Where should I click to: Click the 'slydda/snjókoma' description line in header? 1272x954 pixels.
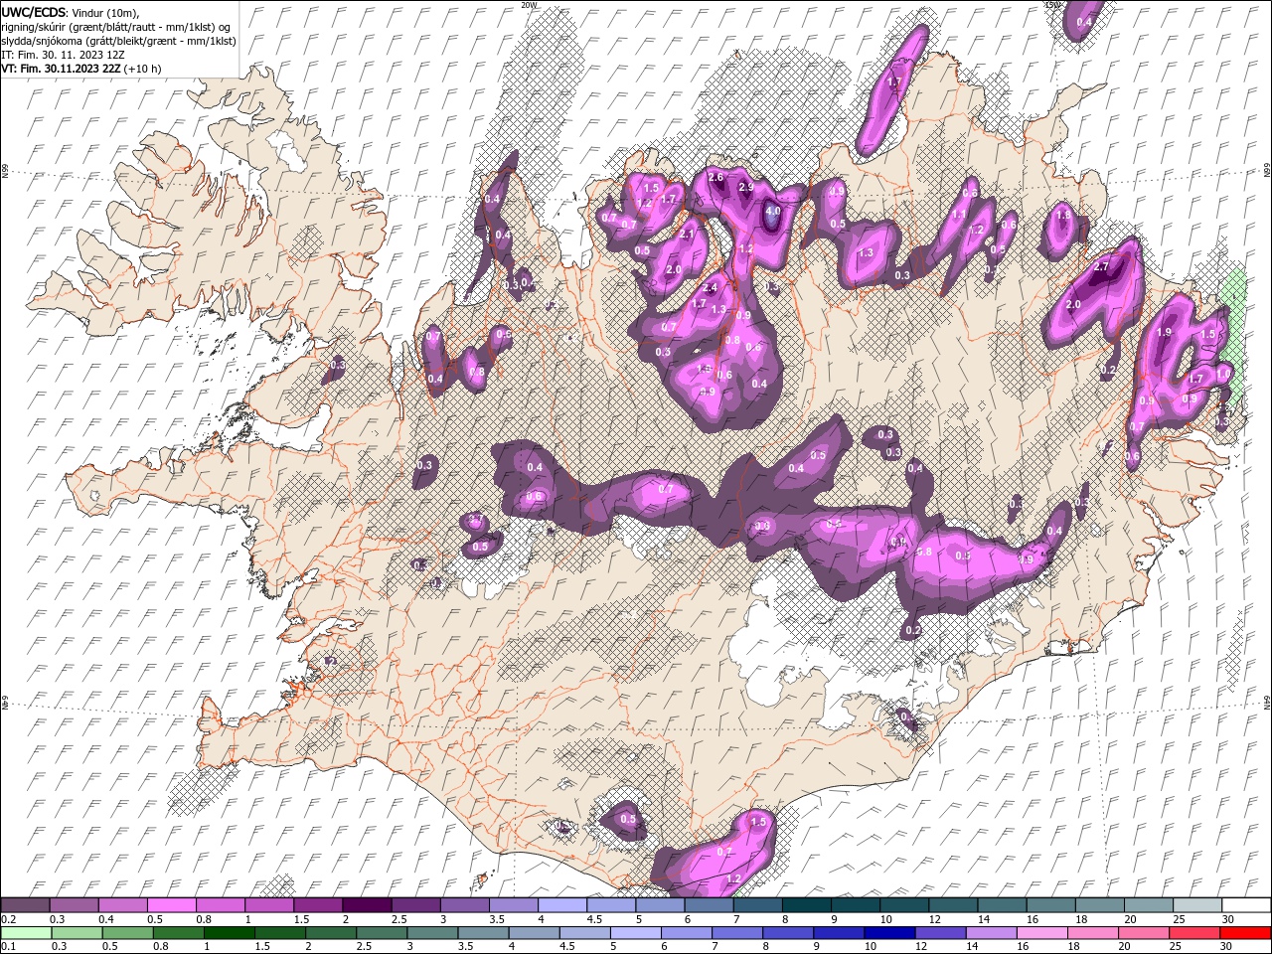coord(119,41)
